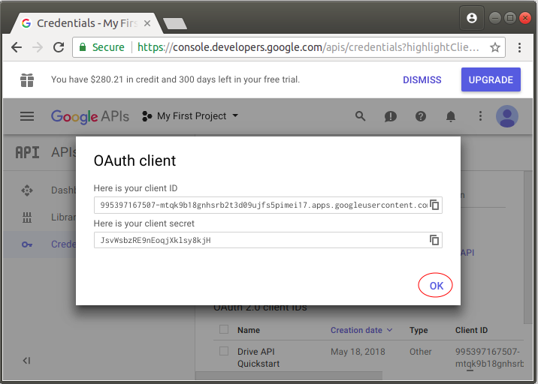Click the Name column header
The height and width of the screenshot is (384, 538).
249,330
